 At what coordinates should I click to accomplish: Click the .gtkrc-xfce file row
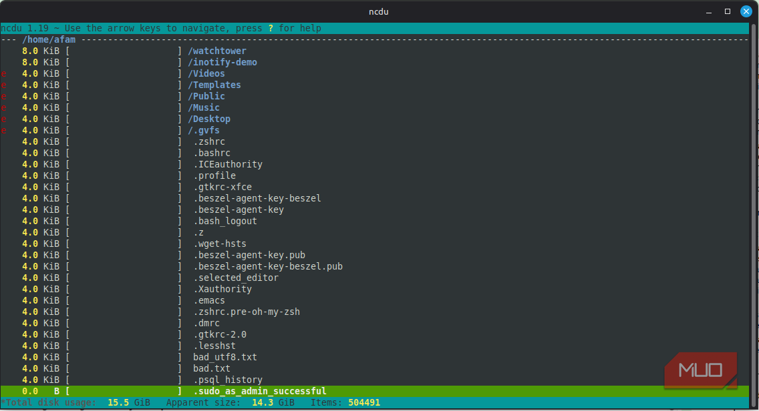(375, 187)
